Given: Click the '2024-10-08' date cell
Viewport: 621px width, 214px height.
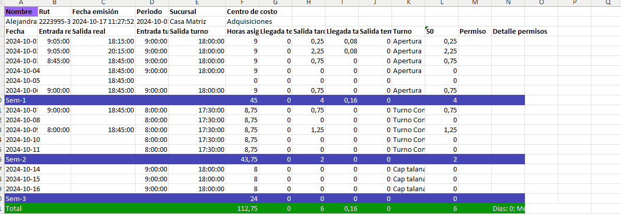Looking at the screenshot, I should pyautogui.click(x=21, y=120).
